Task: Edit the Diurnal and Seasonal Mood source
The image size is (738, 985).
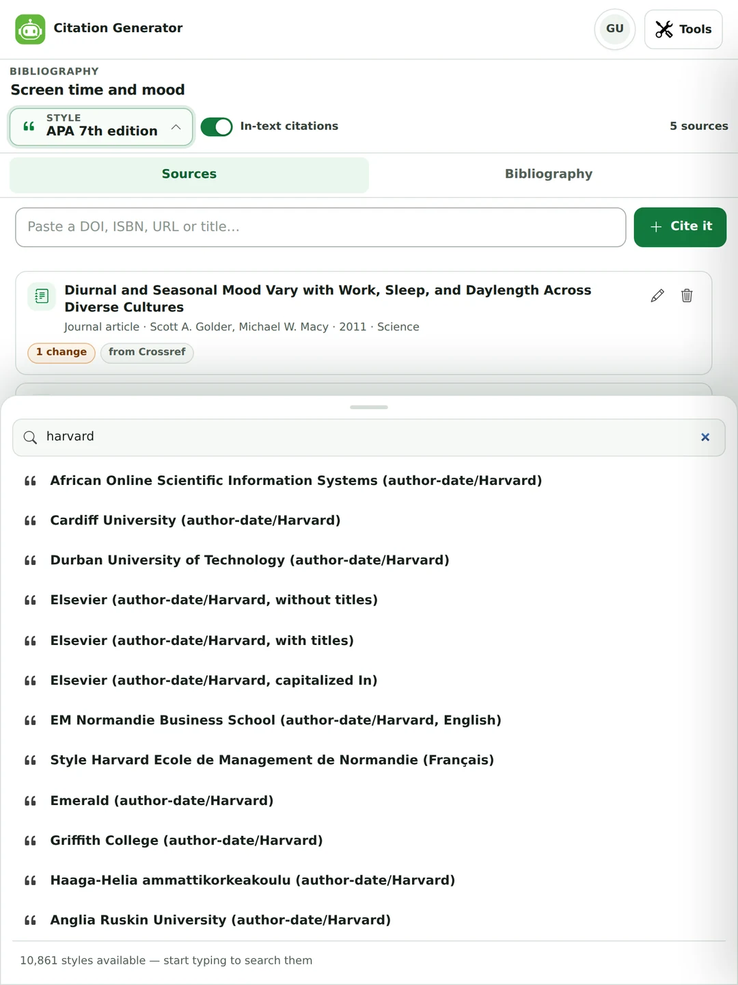Action: click(x=657, y=295)
